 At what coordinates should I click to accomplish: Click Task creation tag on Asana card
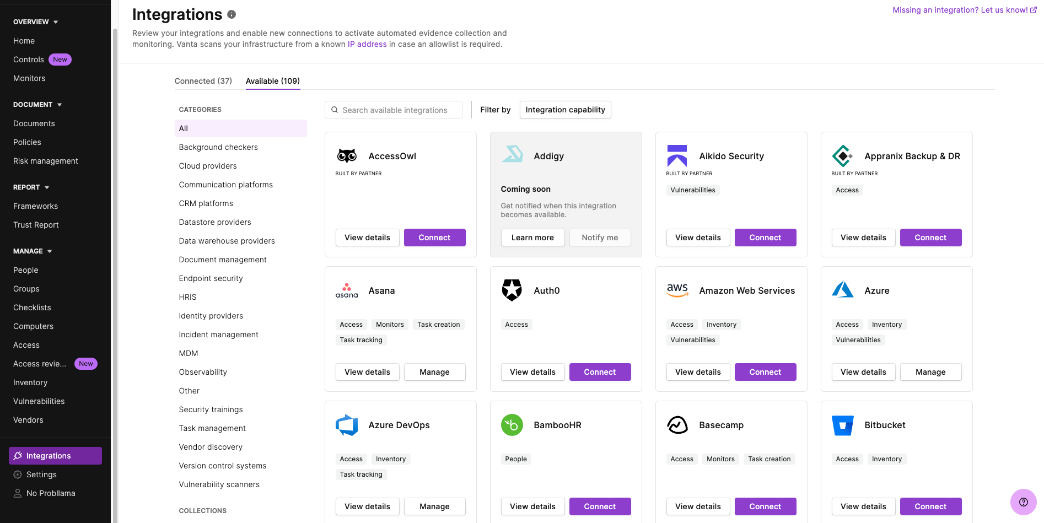tap(439, 325)
